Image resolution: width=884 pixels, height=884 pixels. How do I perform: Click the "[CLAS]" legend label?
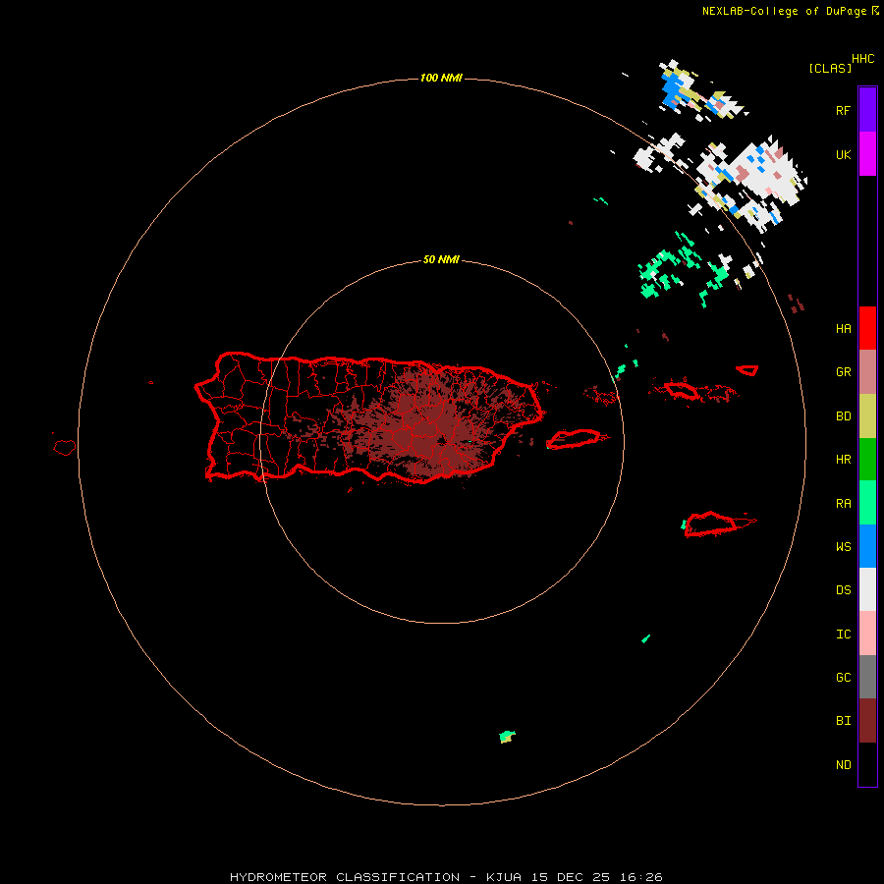[x=830, y=68]
